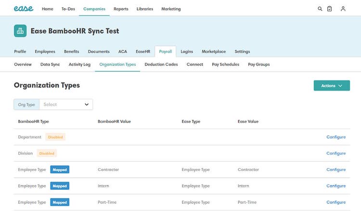
Task: Switch to the Employees tab
Action: coord(45,52)
